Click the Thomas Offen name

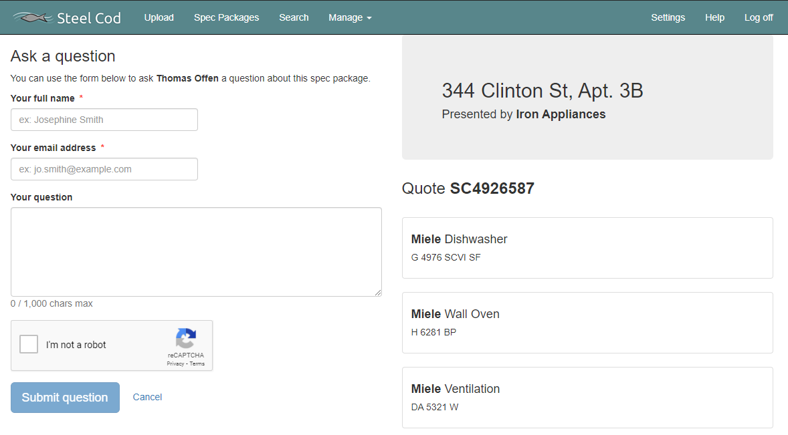click(187, 78)
